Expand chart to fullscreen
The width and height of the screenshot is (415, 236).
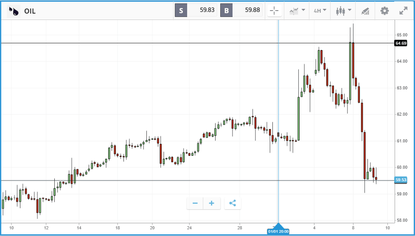(404, 11)
